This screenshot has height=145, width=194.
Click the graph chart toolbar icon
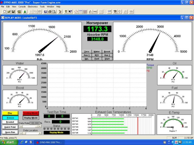point(76,11)
